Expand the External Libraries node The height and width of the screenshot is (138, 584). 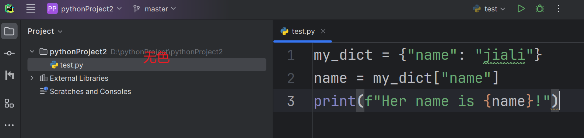(32, 78)
